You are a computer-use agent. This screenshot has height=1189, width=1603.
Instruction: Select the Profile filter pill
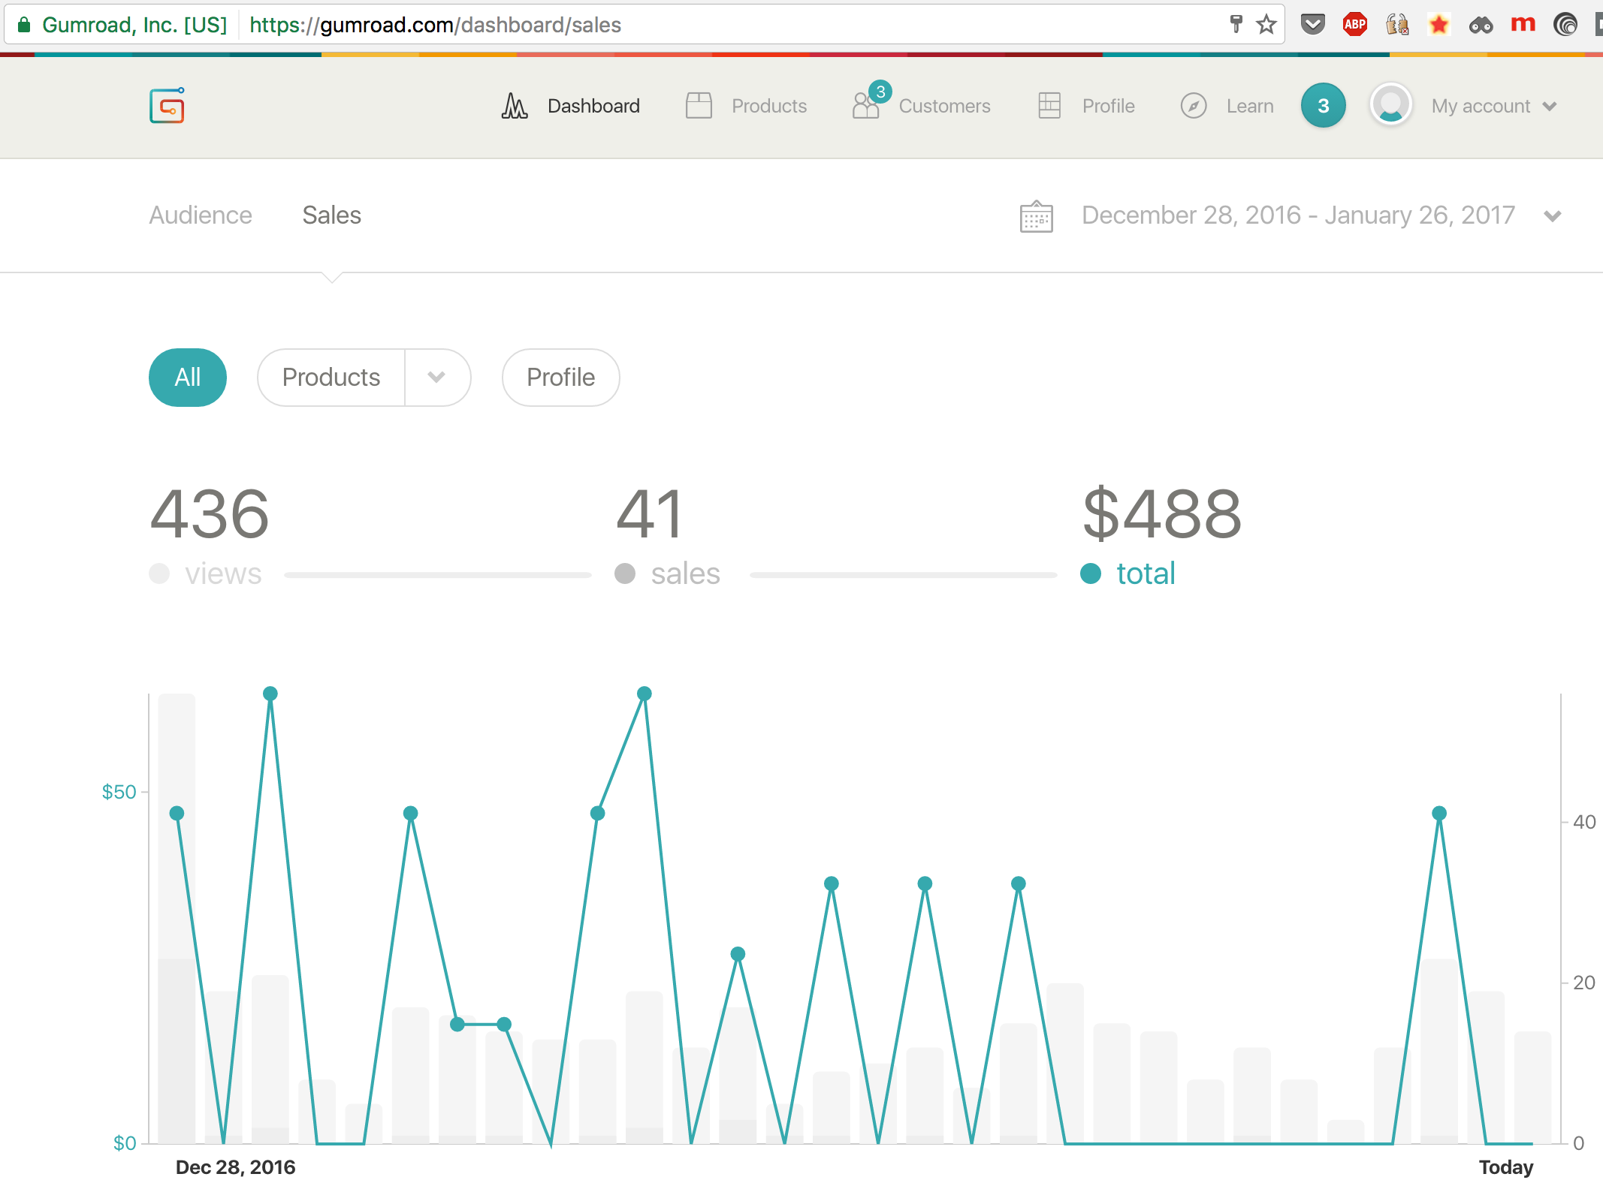(561, 378)
